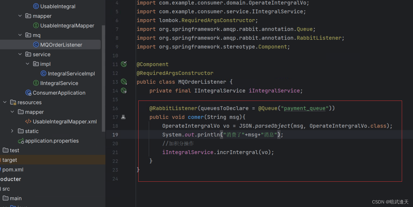Click autowired gutter icon on line 14
The image size is (413, 207).
pos(124,91)
